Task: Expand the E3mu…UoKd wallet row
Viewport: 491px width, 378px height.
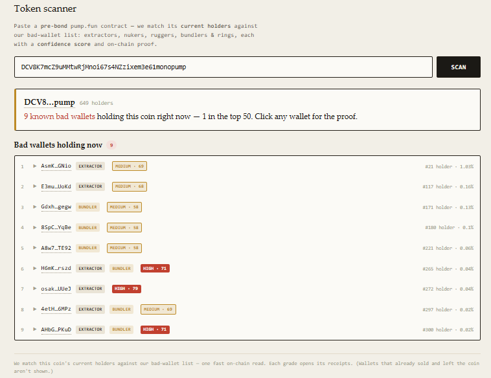Action: coord(35,186)
